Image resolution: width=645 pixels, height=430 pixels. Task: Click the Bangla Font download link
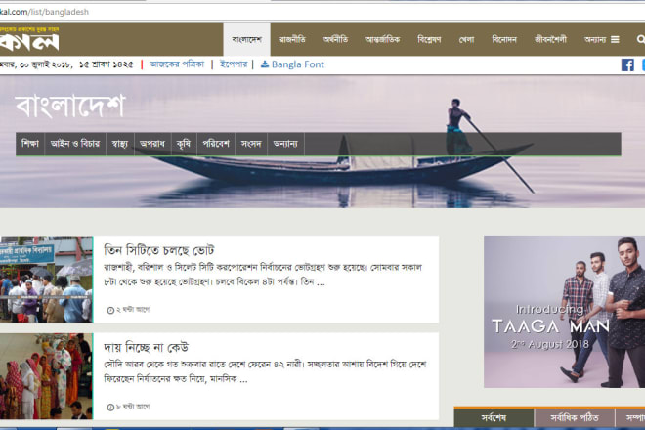pos(298,64)
